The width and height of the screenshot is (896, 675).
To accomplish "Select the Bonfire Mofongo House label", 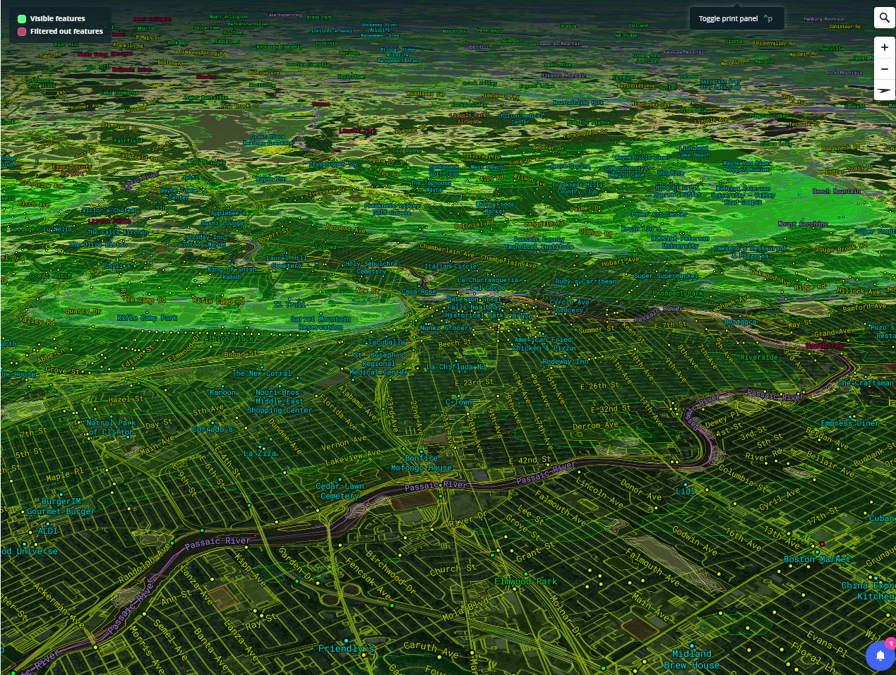I will click(422, 463).
